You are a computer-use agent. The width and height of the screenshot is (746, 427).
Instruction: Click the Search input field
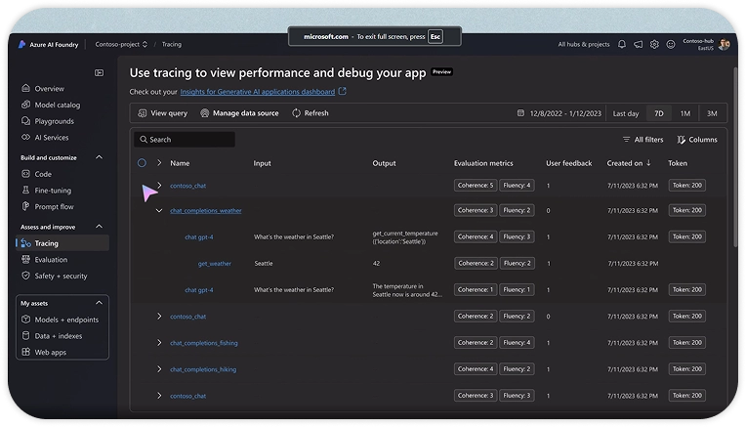point(185,140)
